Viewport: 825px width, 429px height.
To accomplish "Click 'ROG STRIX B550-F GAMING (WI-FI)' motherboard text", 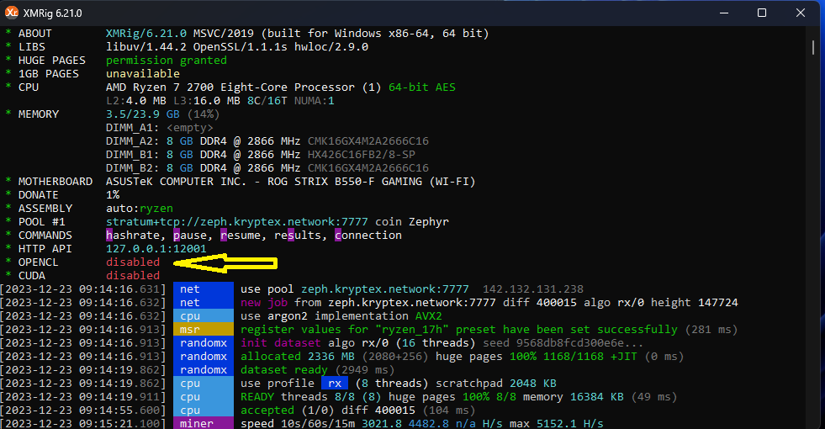I will pyautogui.click(x=372, y=182).
